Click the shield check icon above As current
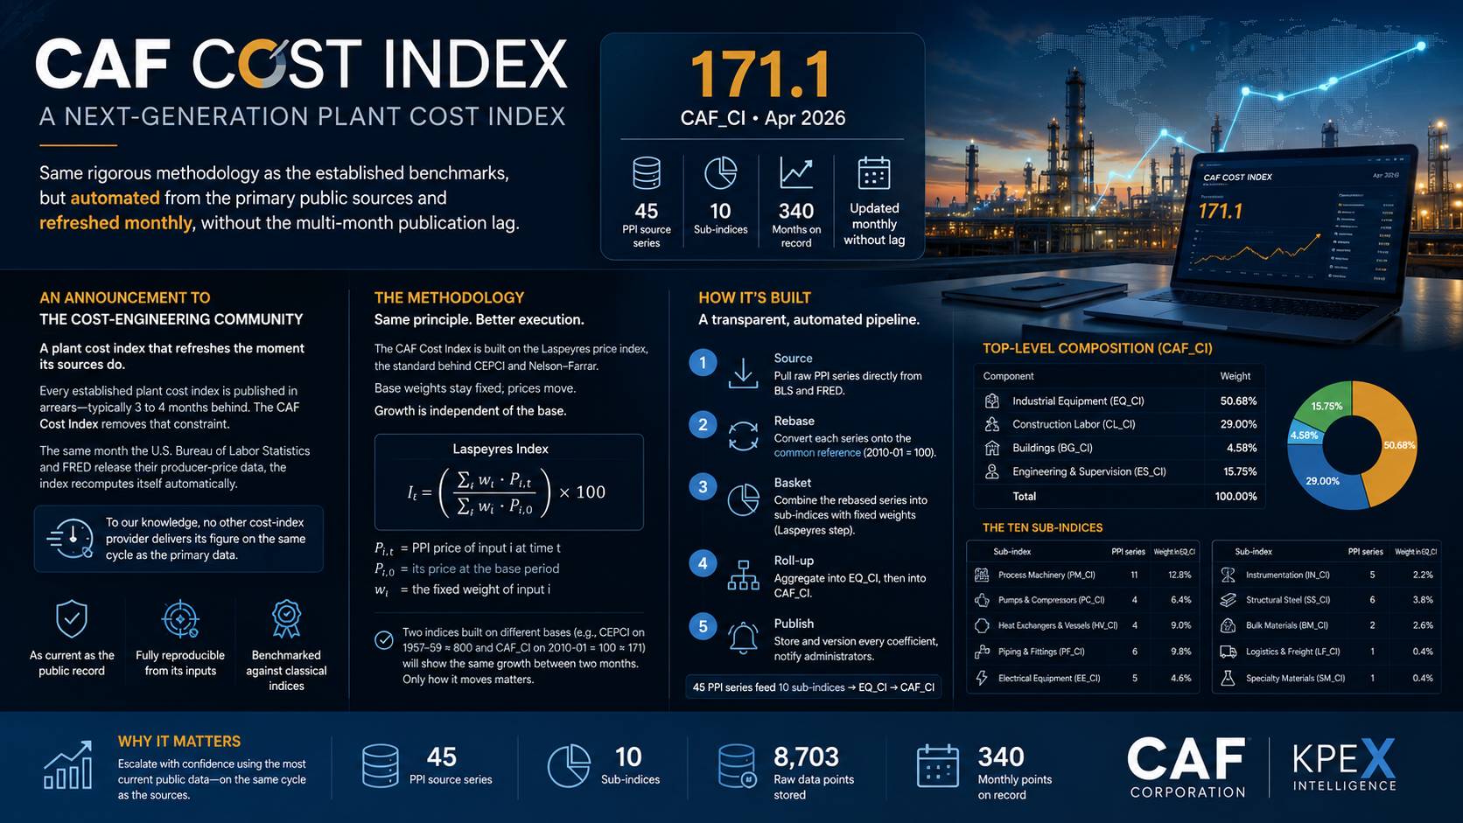The width and height of the screenshot is (1463, 823). 72,619
